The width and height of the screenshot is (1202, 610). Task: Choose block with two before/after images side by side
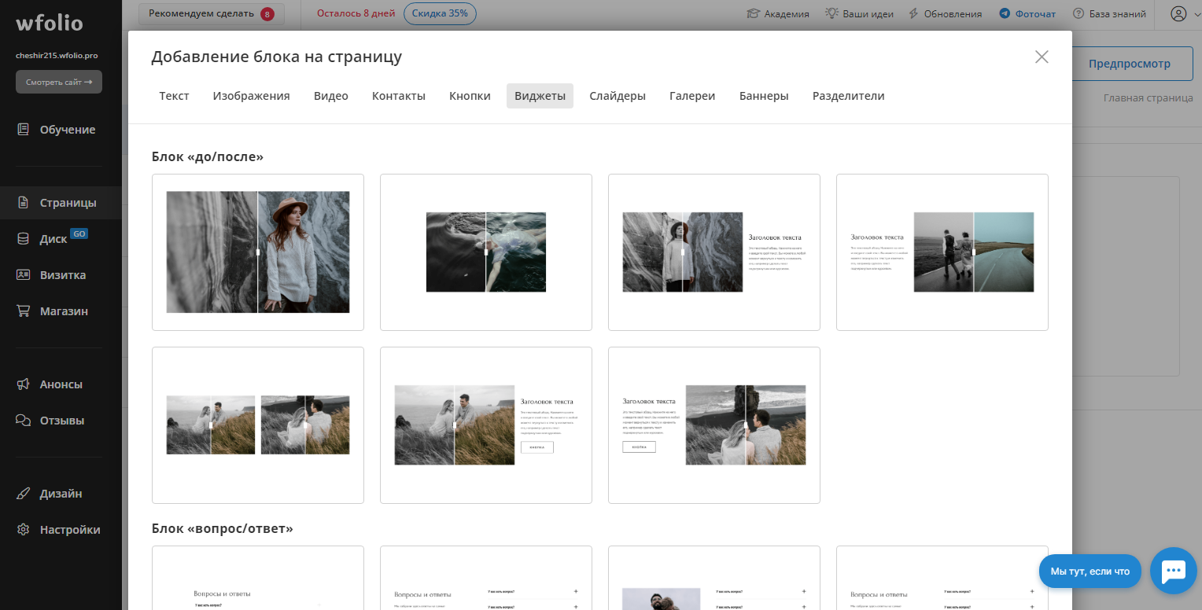pos(258,425)
